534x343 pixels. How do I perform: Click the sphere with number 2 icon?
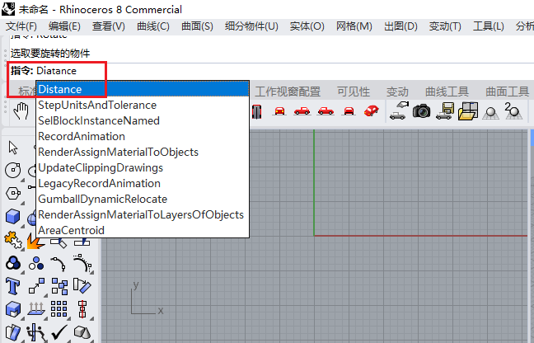(x=513, y=111)
